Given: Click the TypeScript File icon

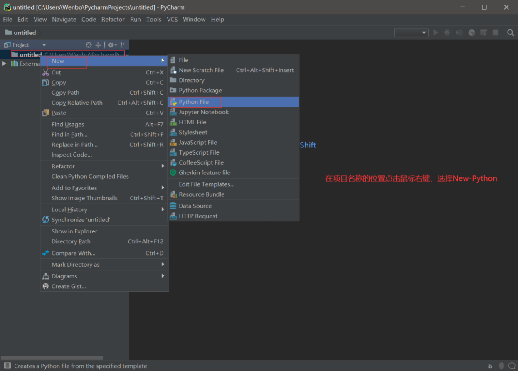Looking at the screenshot, I should tap(173, 152).
